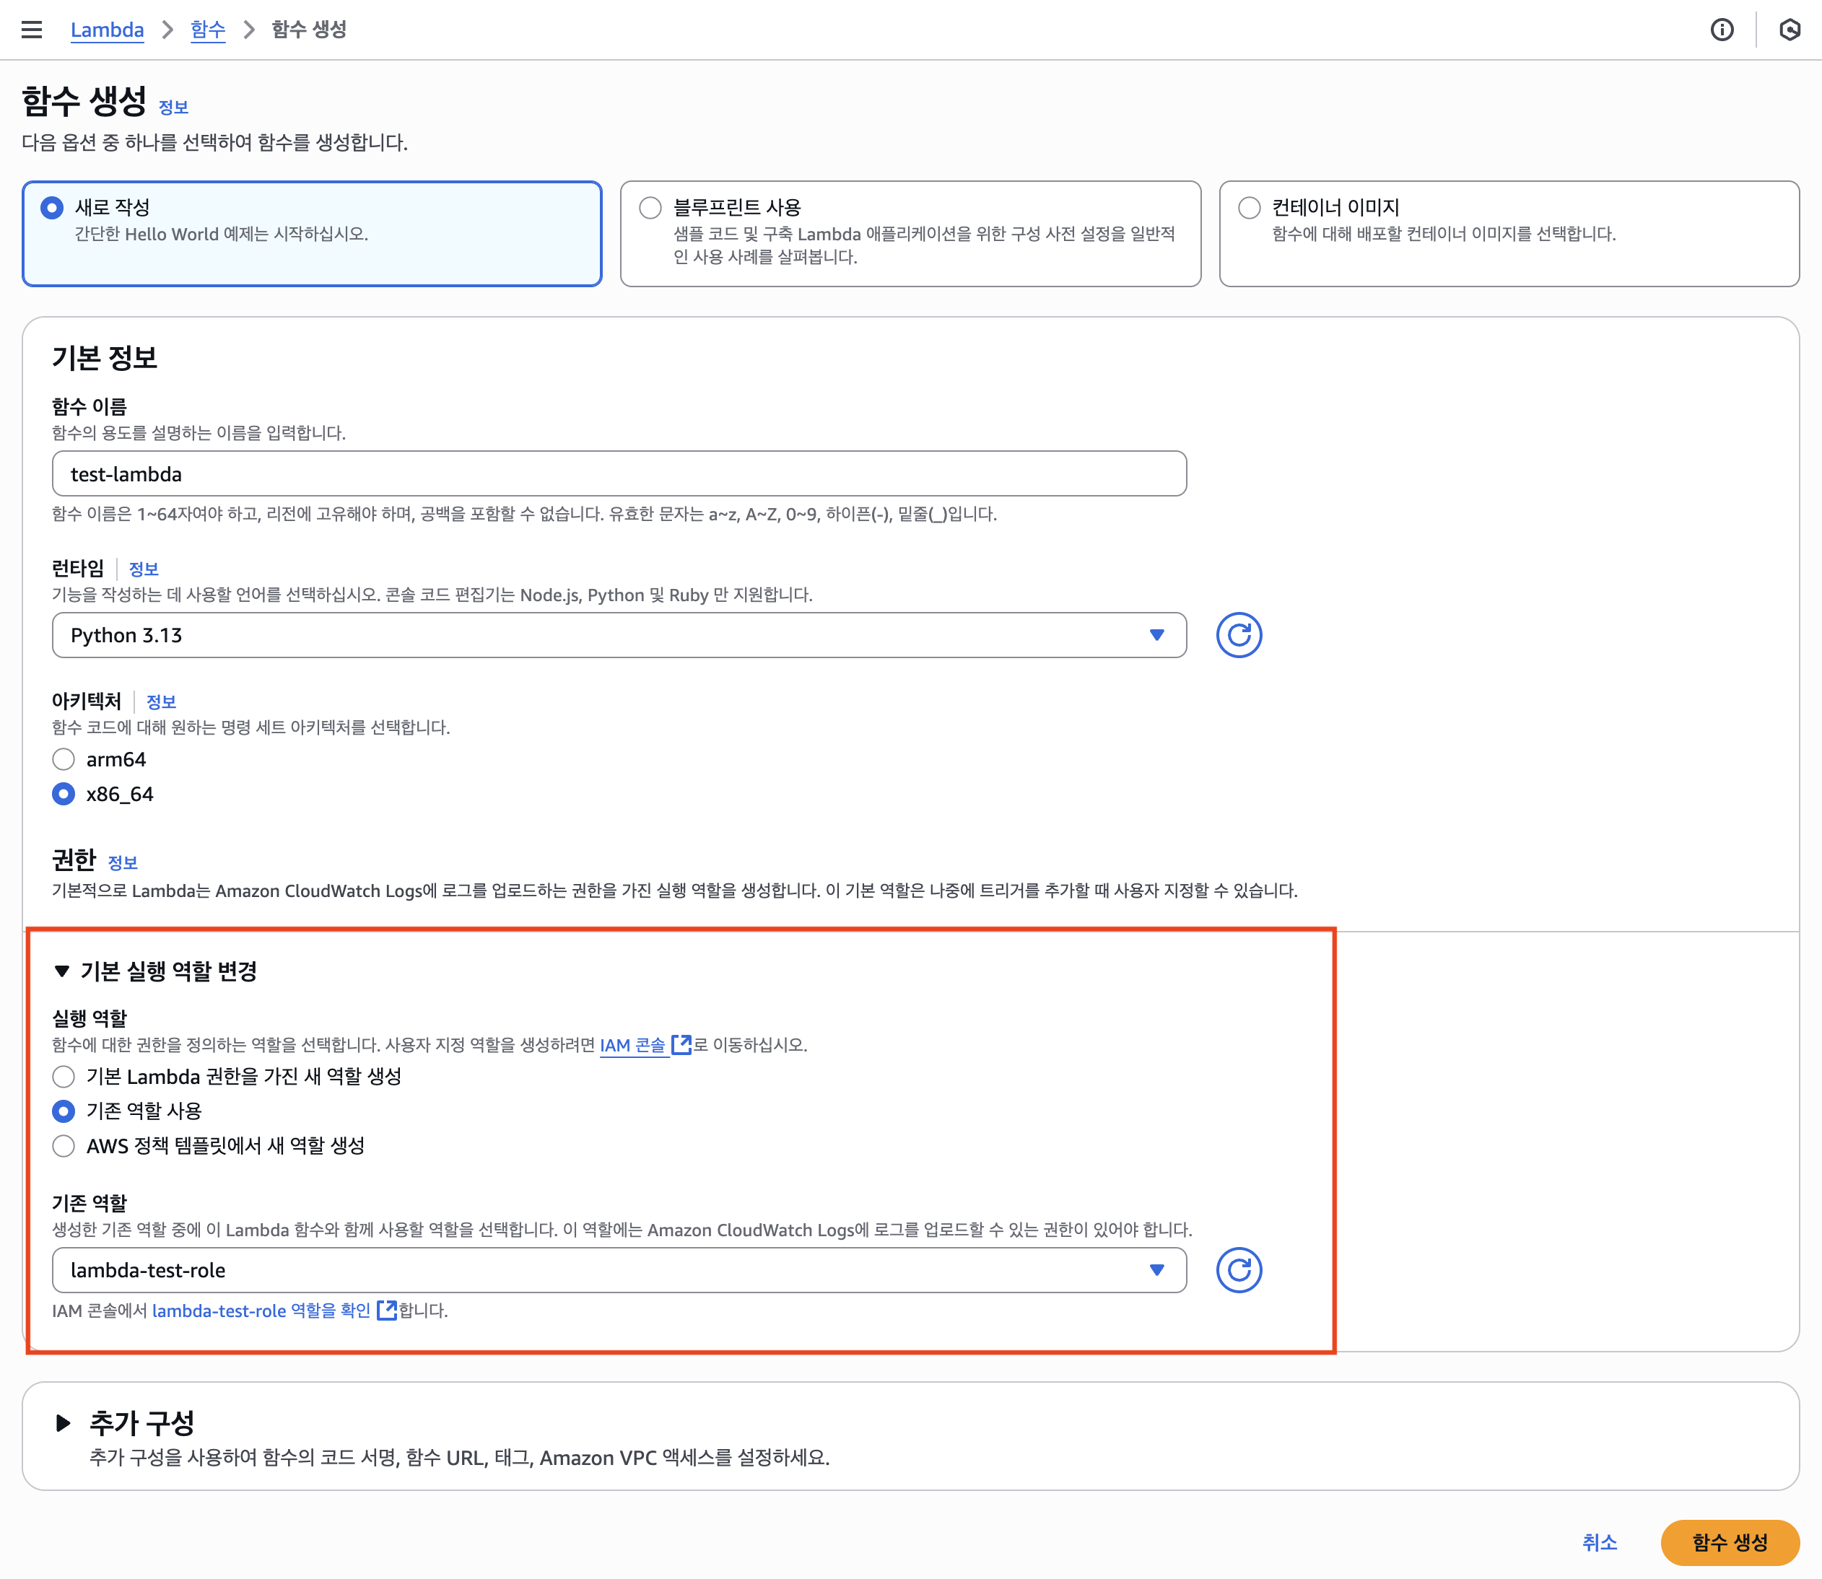Click the test-lambda function name field

pos(619,474)
